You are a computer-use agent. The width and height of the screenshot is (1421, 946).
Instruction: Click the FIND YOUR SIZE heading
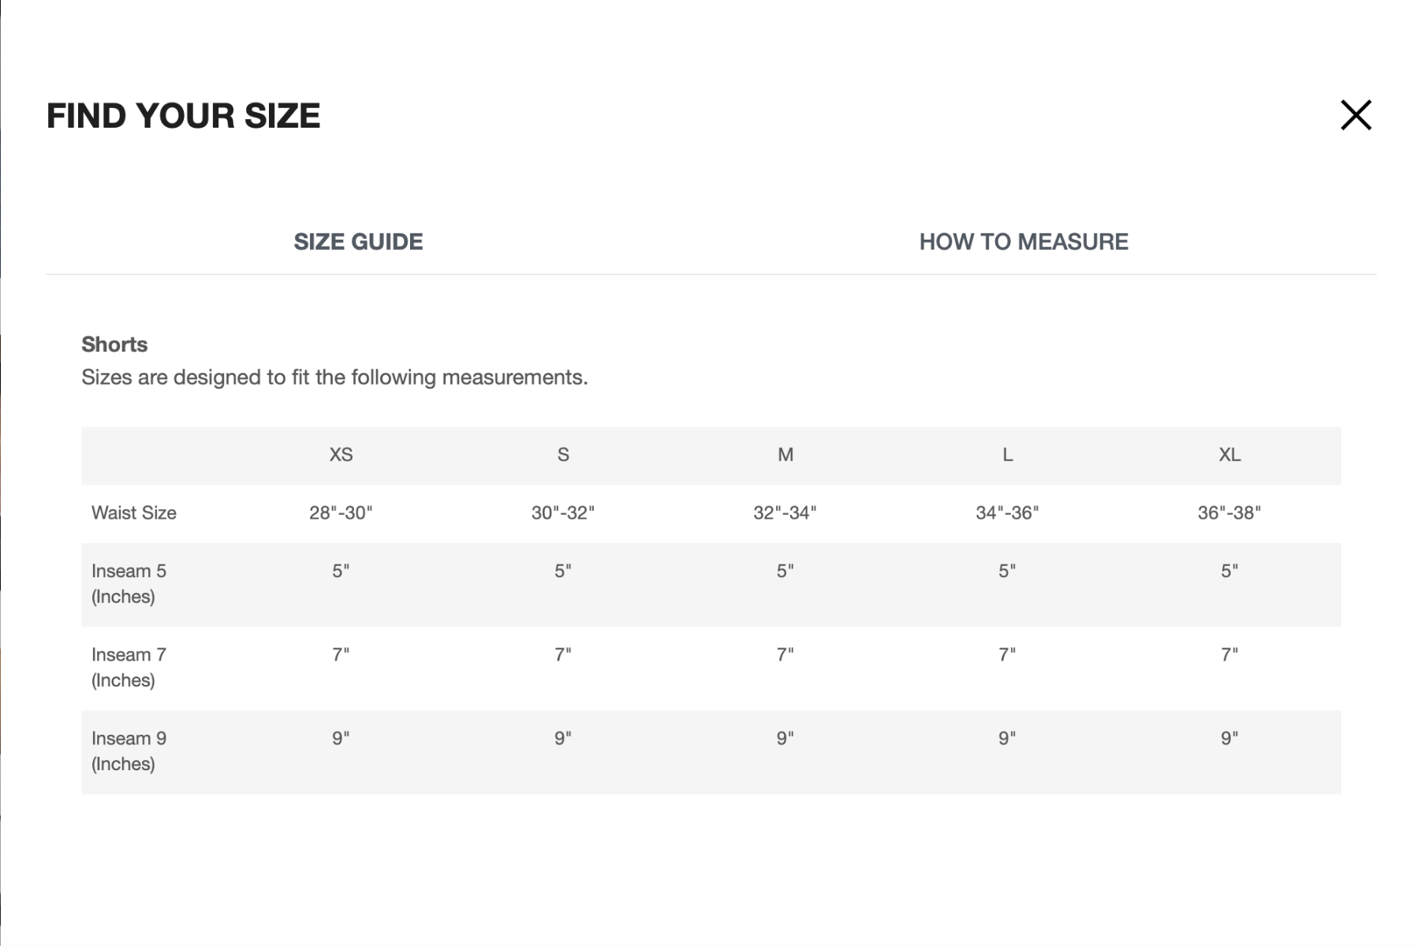(x=183, y=116)
